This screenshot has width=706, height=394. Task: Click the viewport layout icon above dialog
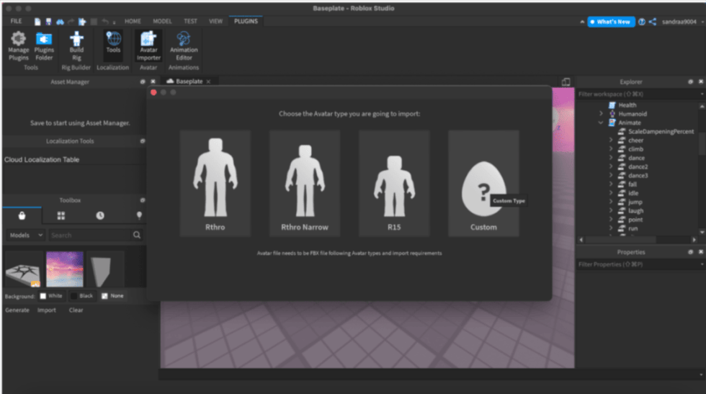(566, 81)
